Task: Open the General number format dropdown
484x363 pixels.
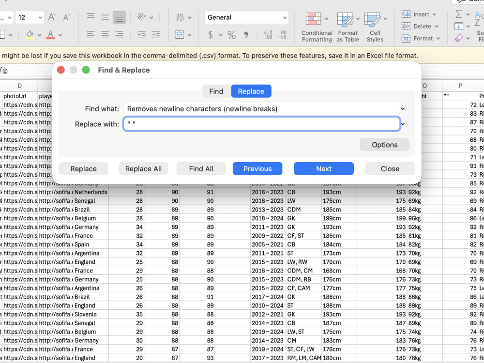Action: pyautogui.click(x=284, y=17)
